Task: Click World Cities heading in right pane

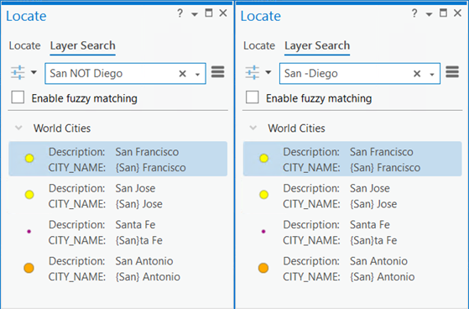Action: 296,128
